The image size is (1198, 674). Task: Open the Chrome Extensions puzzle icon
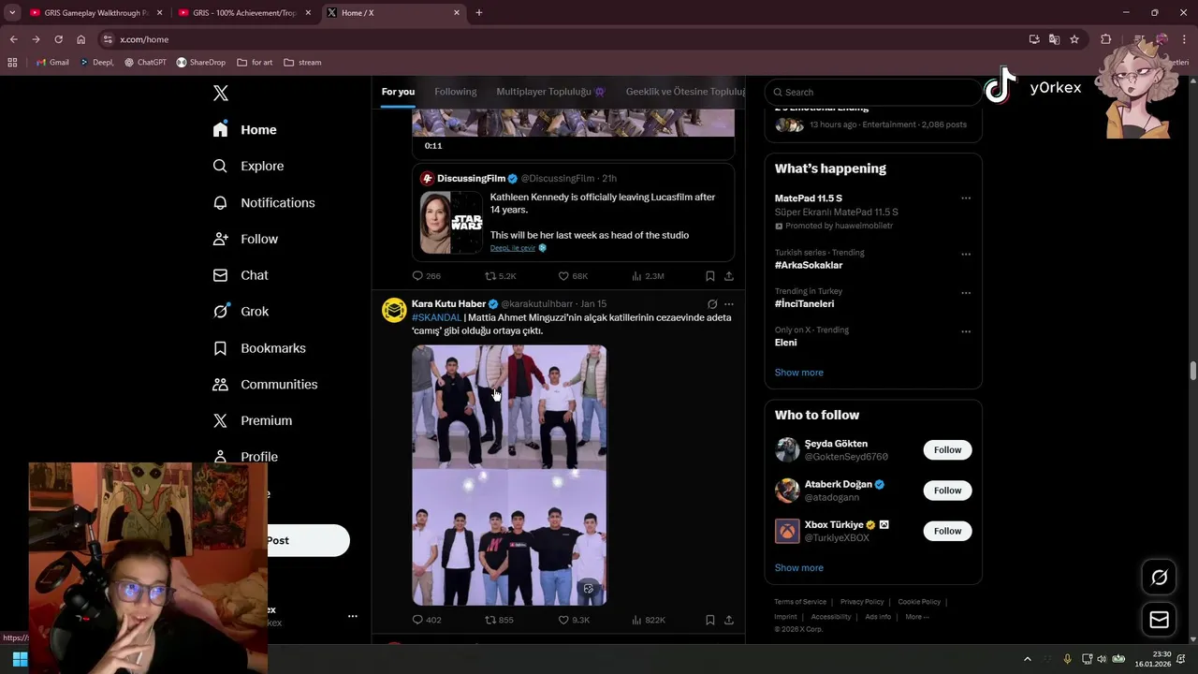pyautogui.click(x=1106, y=39)
